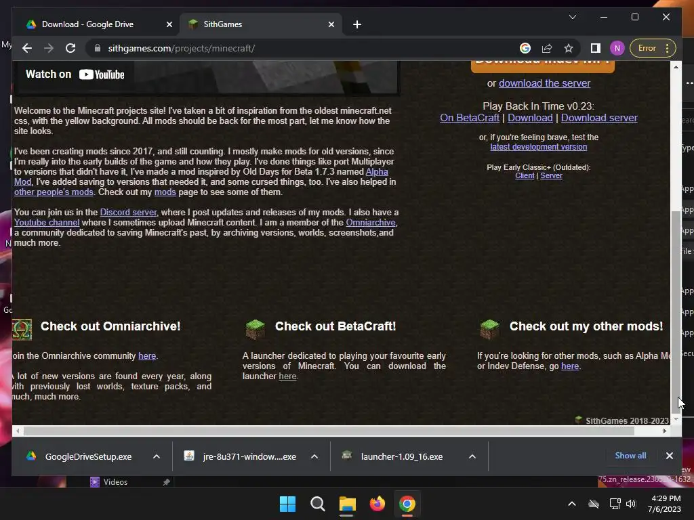Click the Omniarchive logo icon

pos(22,330)
